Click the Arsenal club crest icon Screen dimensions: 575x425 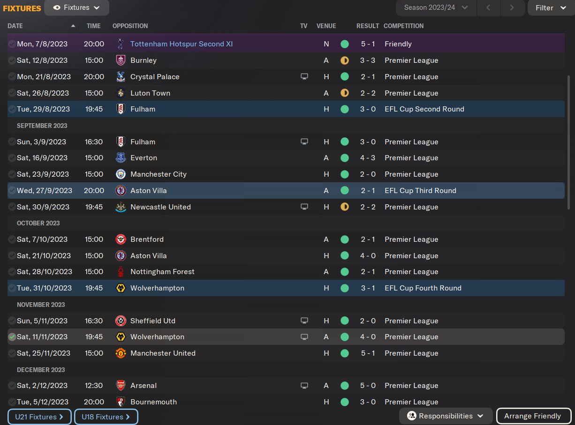[x=121, y=386]
